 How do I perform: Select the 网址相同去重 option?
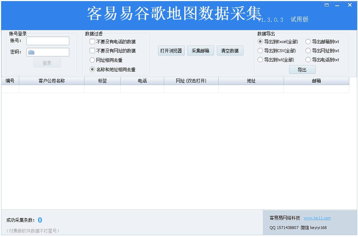pyautogui.click(x=92, y=60)
